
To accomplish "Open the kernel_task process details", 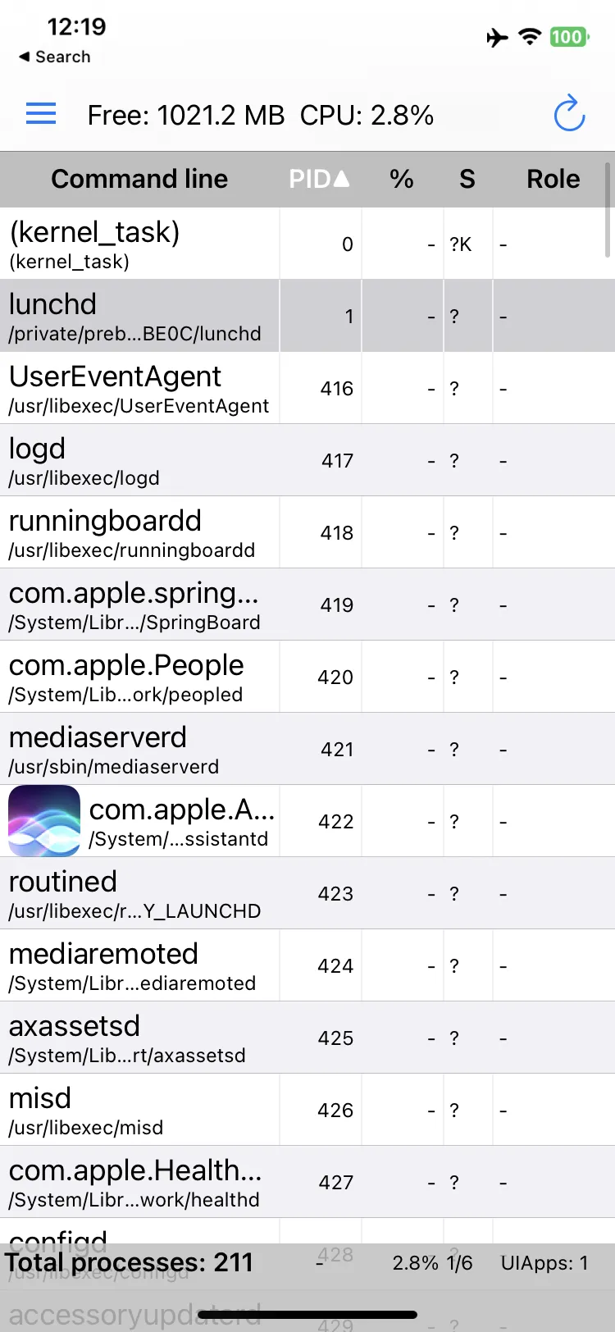I will pyautogui.click(x=307, y=244).
